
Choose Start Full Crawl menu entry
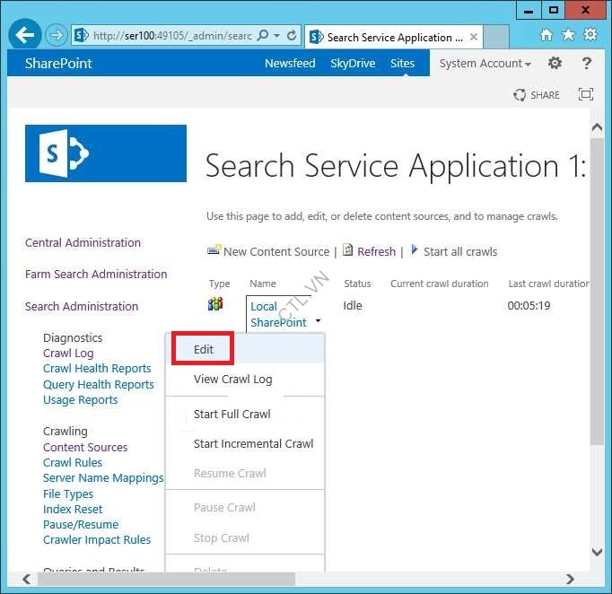click(x=232, y=415)
